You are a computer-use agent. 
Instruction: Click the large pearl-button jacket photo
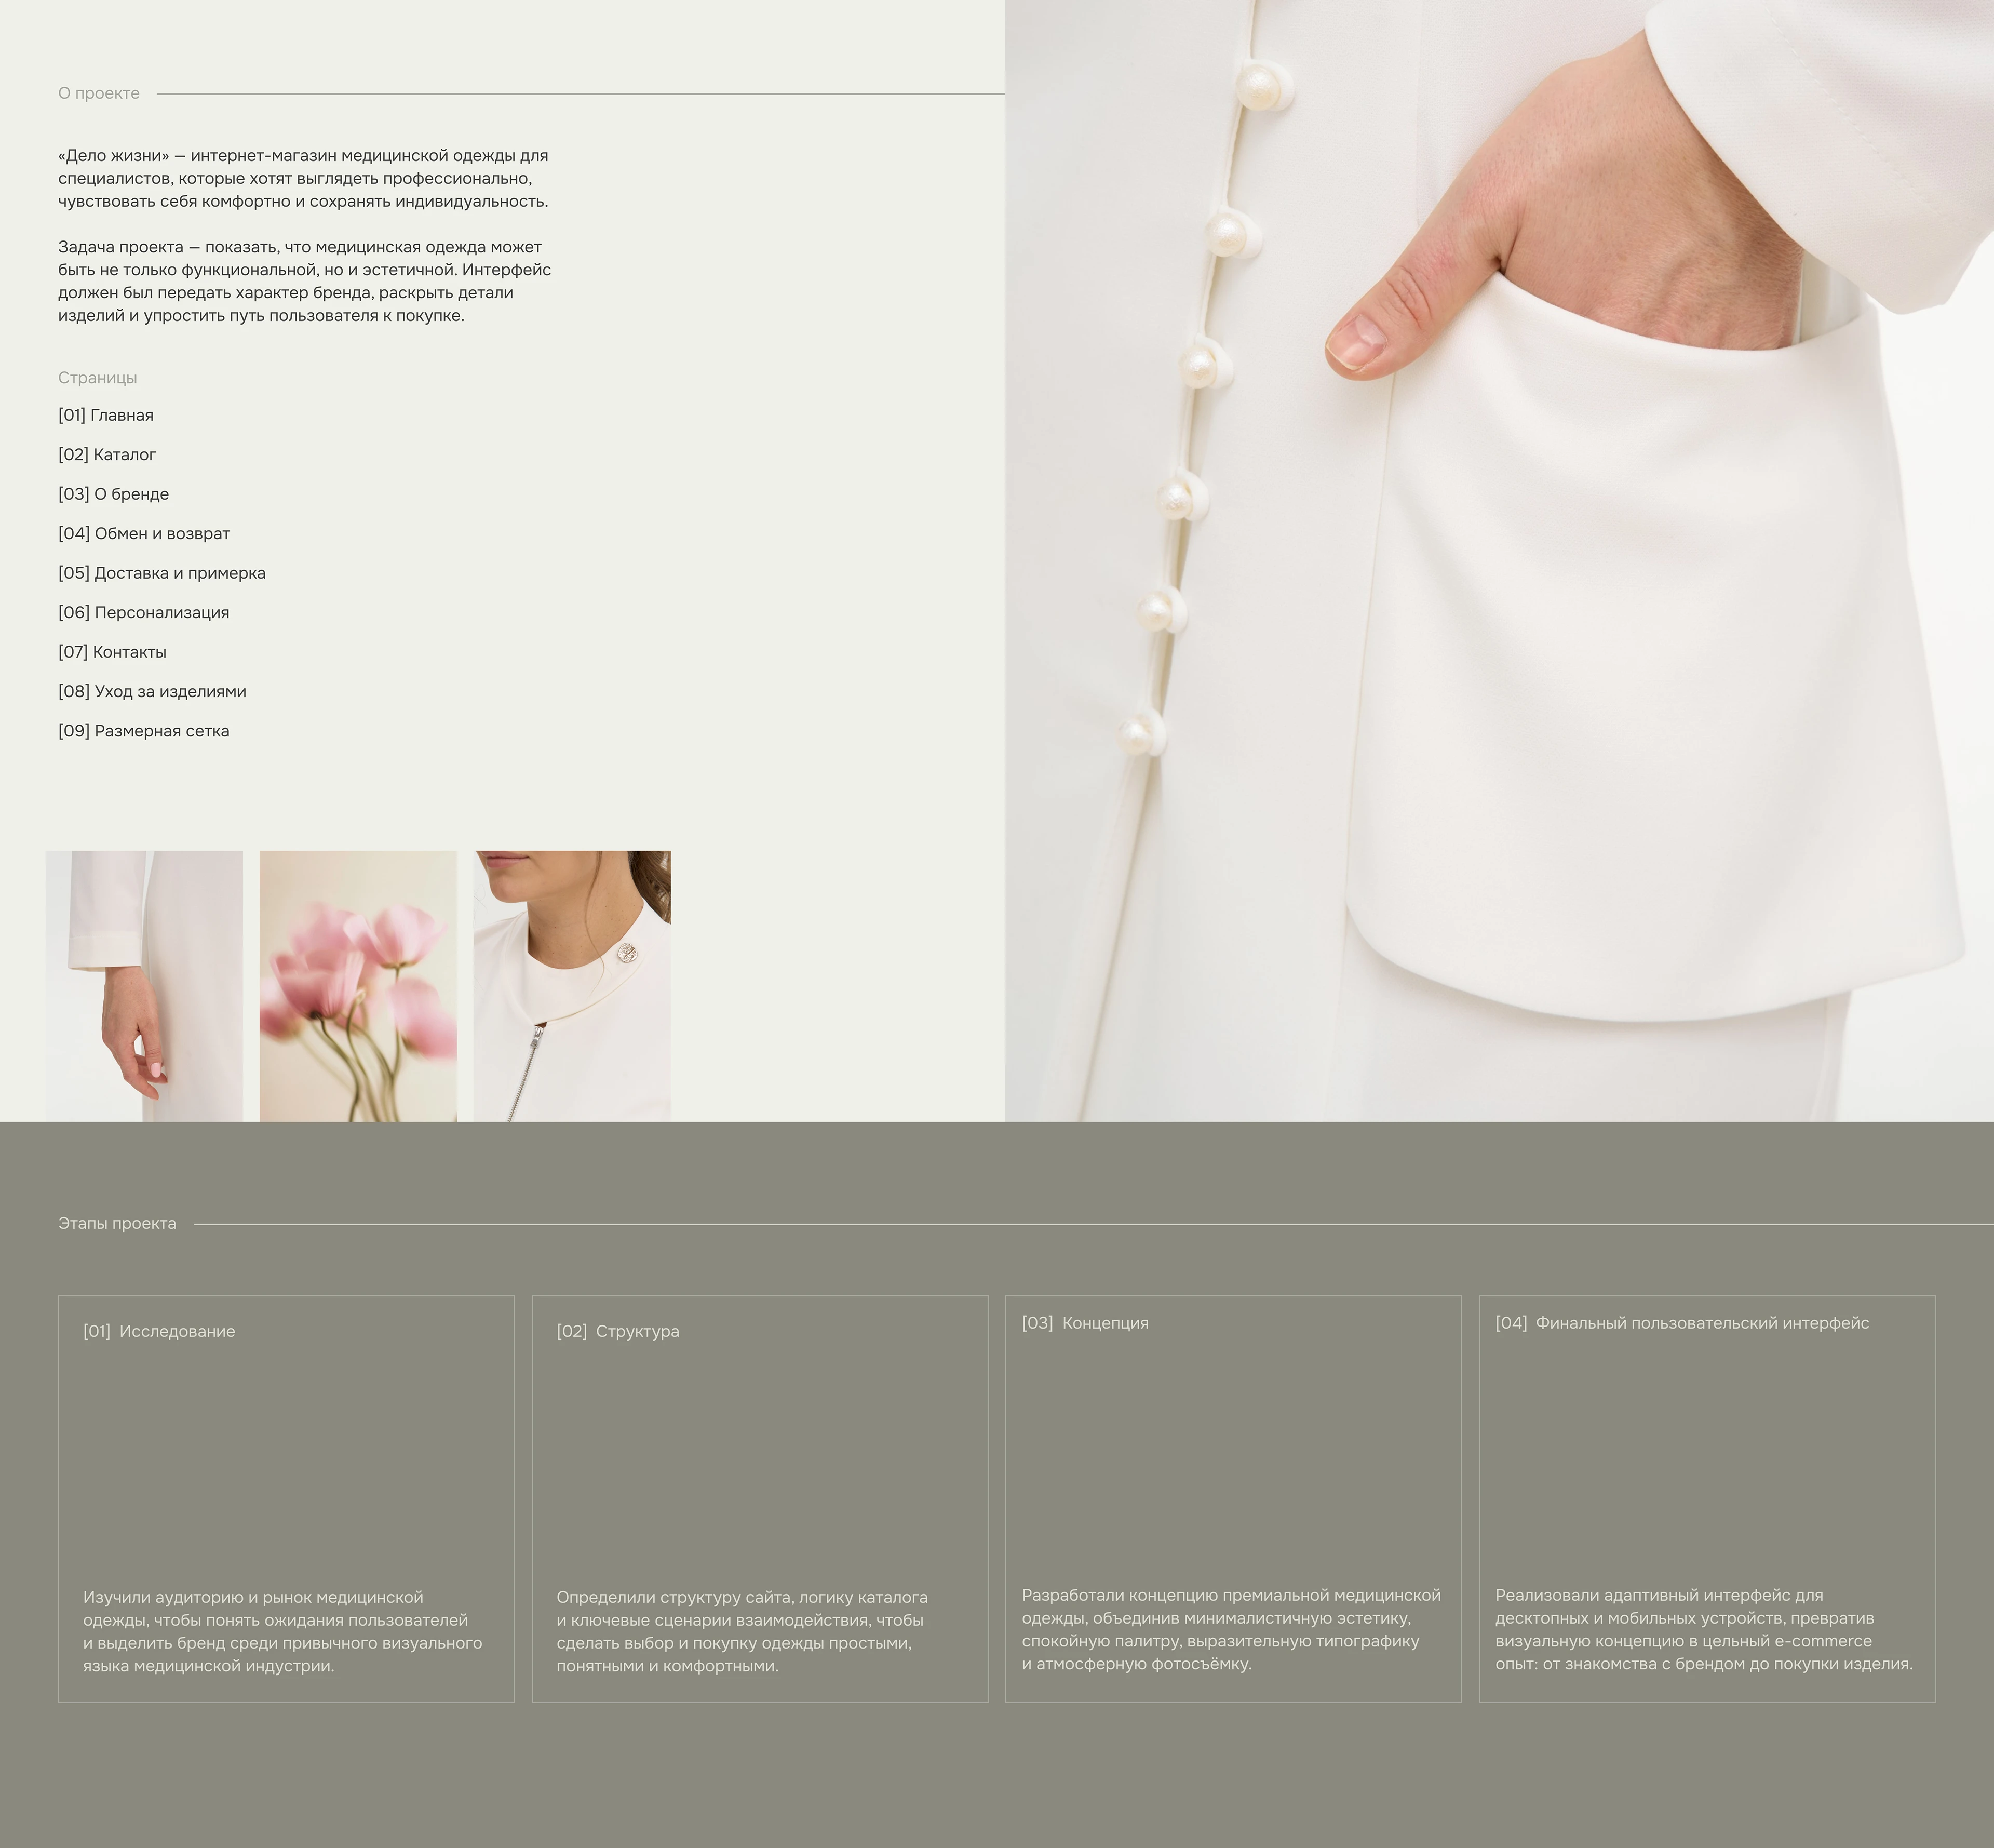(x=1499, y=560)
